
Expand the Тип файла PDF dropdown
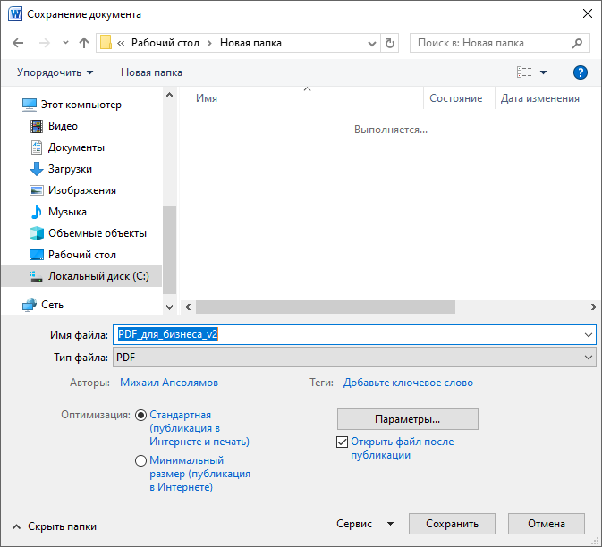353,358
